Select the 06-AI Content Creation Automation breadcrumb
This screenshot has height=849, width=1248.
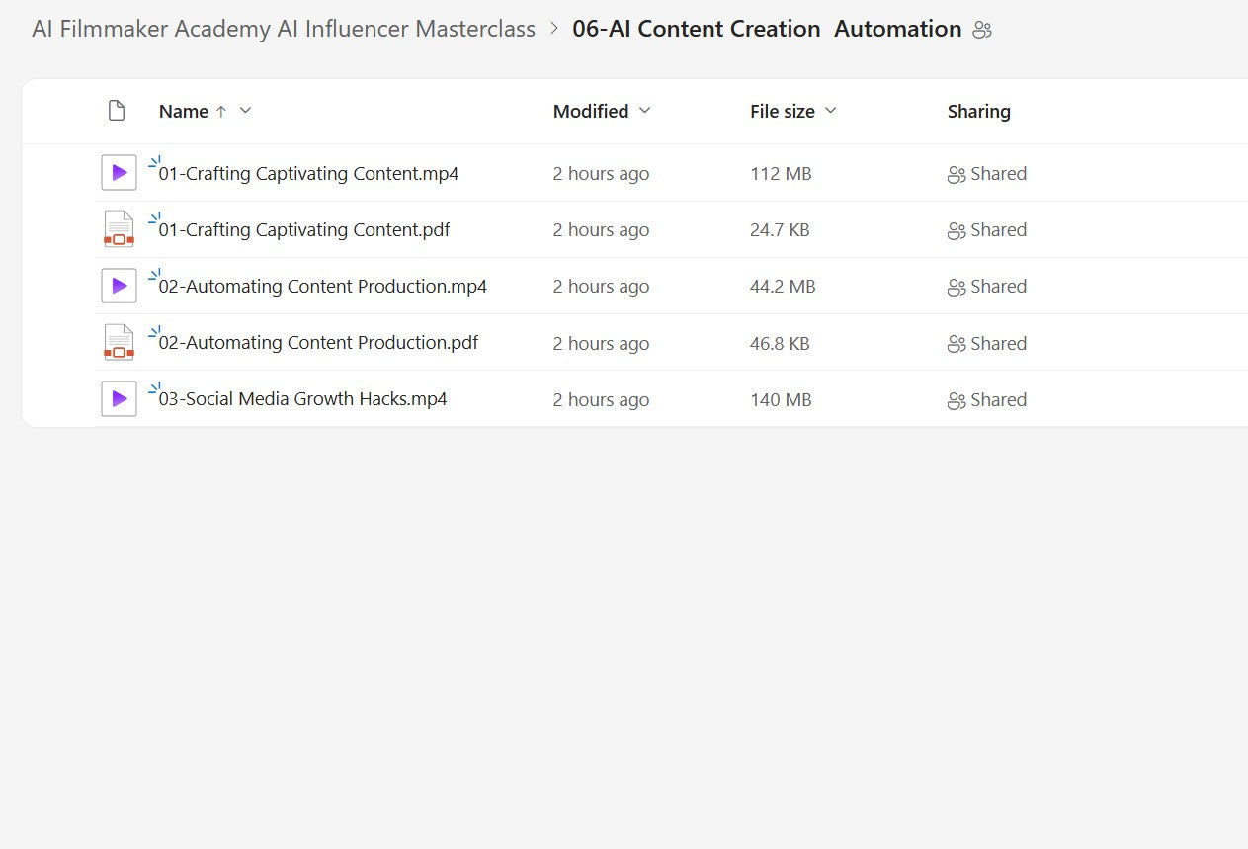(x=767, y=29)
